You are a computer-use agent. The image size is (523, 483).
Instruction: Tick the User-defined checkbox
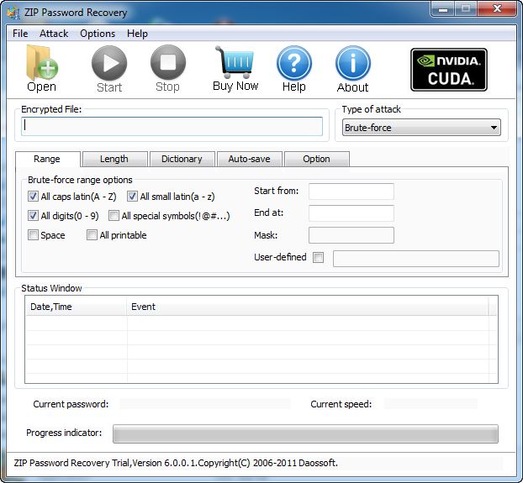click(x=318, y=258)
